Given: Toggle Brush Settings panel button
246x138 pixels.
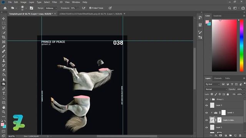Looking at the screenshot, I should coord(32,8).
